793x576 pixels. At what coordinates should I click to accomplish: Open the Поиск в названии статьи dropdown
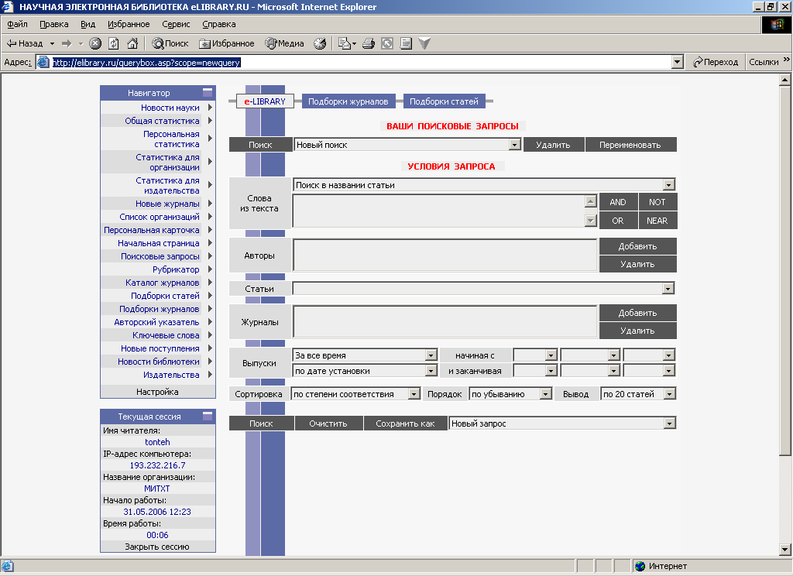(668, 185)
